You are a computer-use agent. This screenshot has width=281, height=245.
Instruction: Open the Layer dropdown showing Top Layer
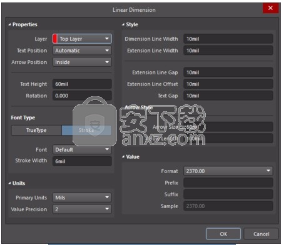pos(82,39)
